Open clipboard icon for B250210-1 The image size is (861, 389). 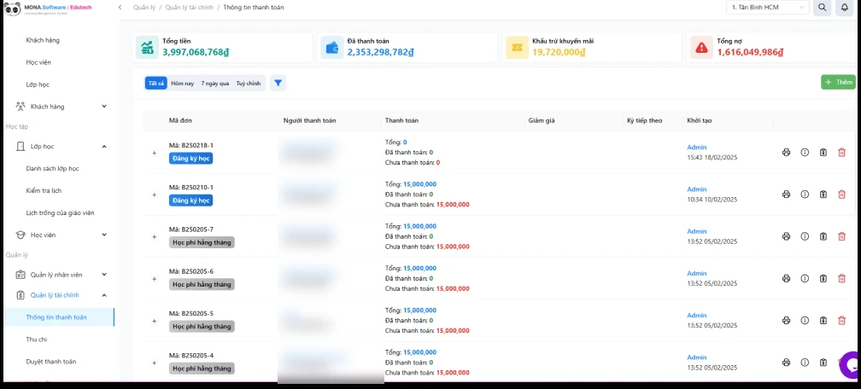coord(823,194)
